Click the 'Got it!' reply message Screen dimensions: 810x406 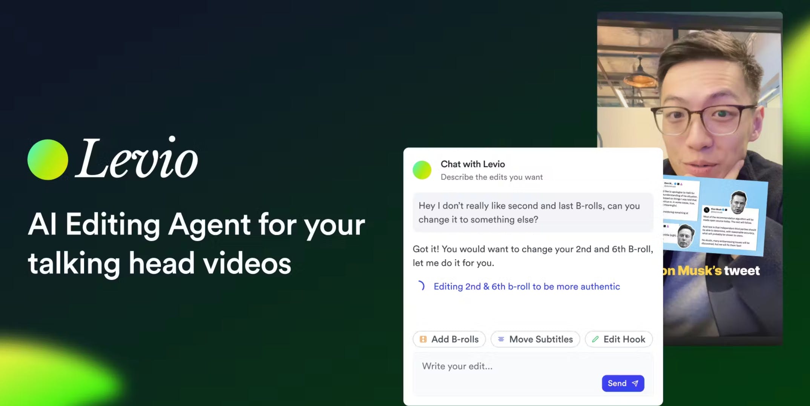tap(533, 256)
